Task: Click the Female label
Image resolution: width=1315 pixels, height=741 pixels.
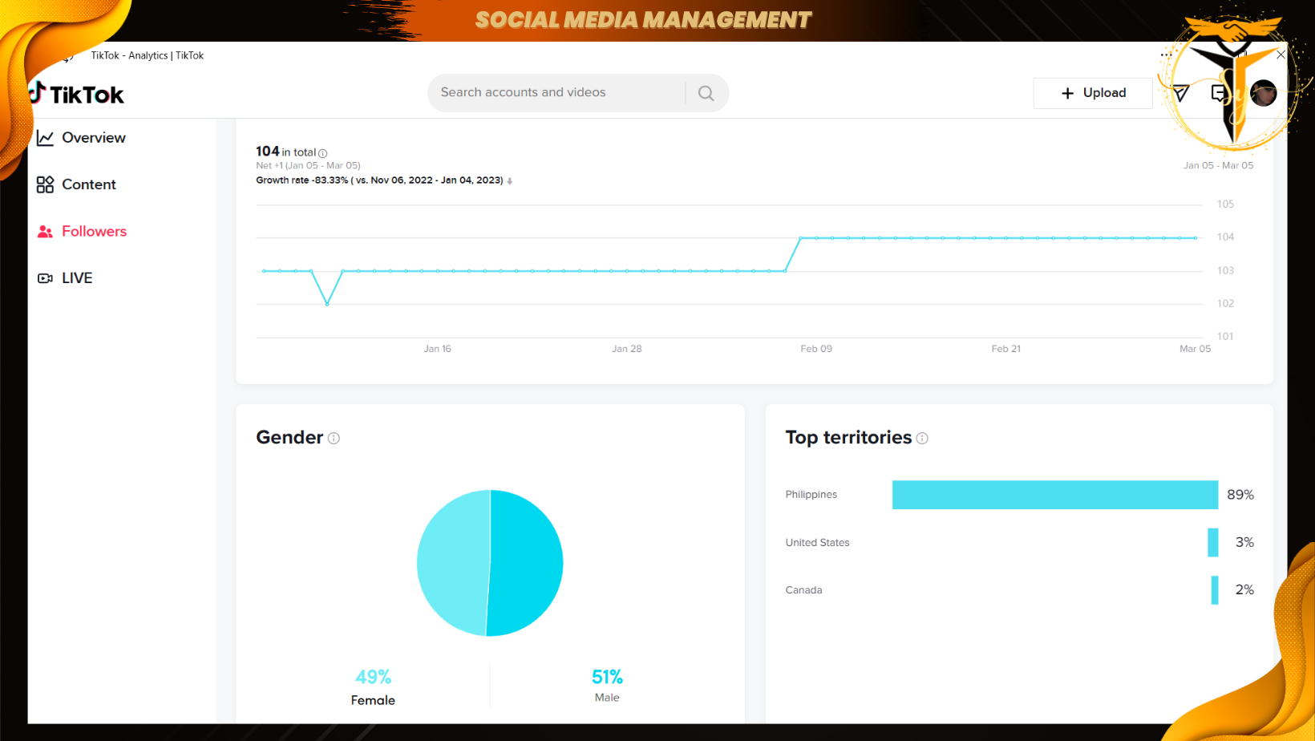Action: click(373, 700)
